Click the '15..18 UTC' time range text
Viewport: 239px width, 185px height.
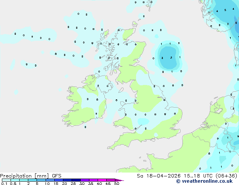pyautogui.click(x=198, y=176)
